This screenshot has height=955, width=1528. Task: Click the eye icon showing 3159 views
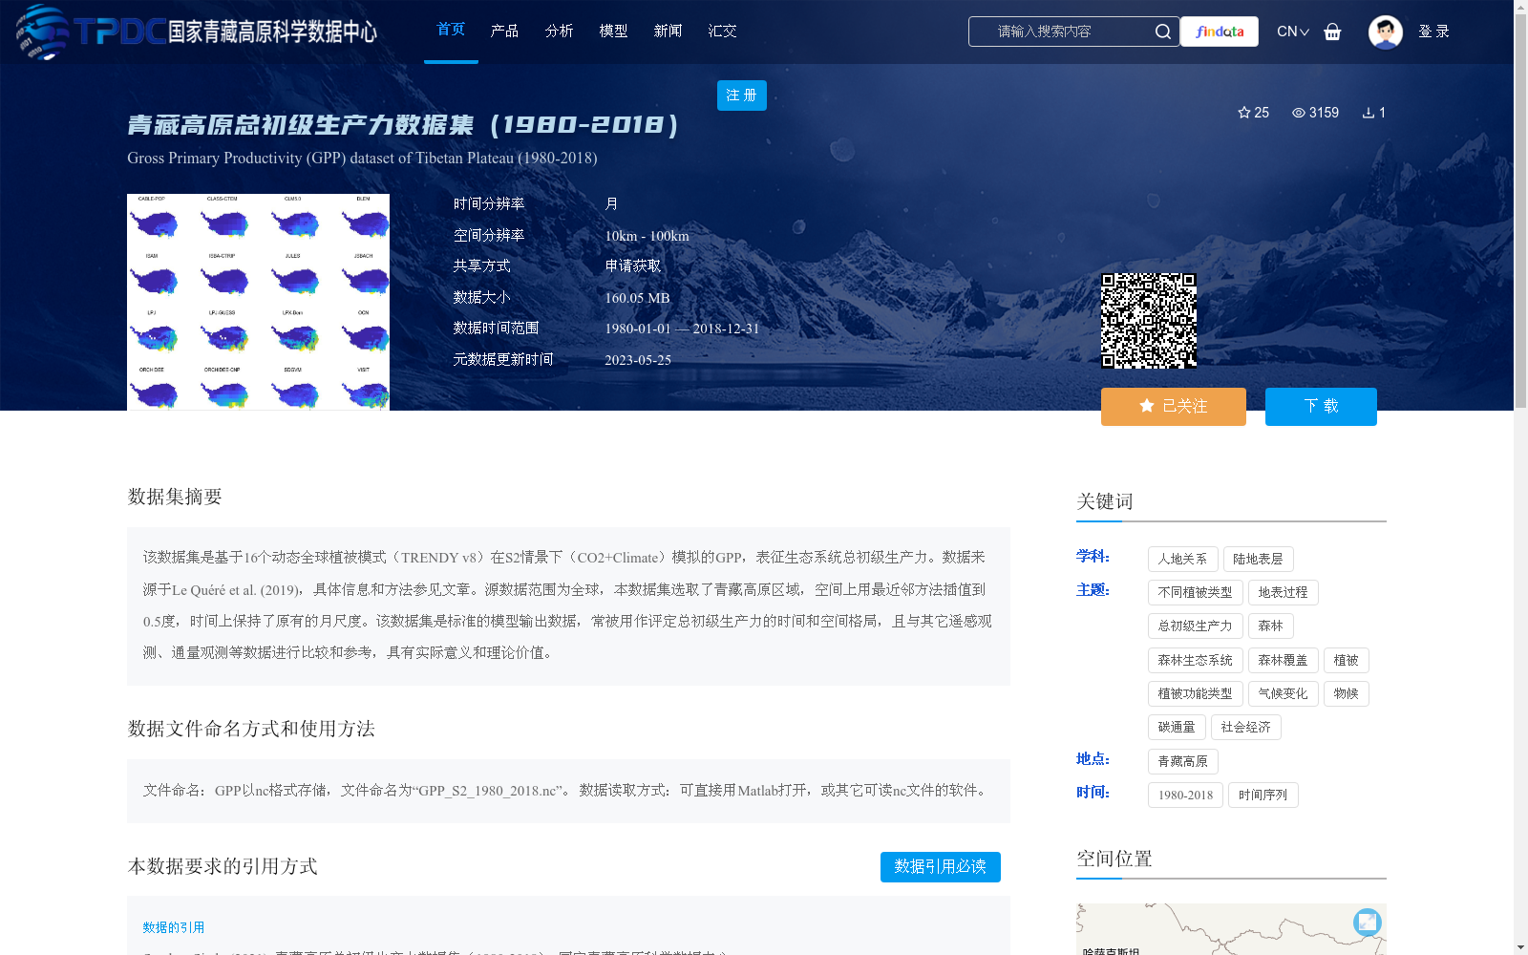coord(1297,113)
